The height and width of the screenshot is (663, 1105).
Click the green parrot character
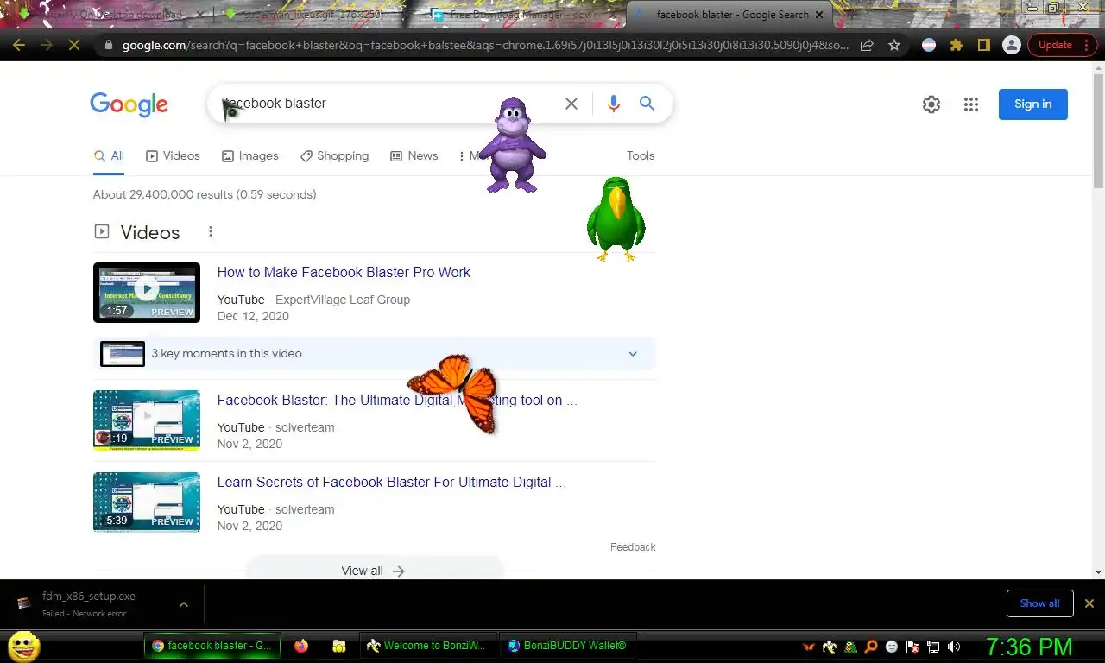tap(616, 219)
